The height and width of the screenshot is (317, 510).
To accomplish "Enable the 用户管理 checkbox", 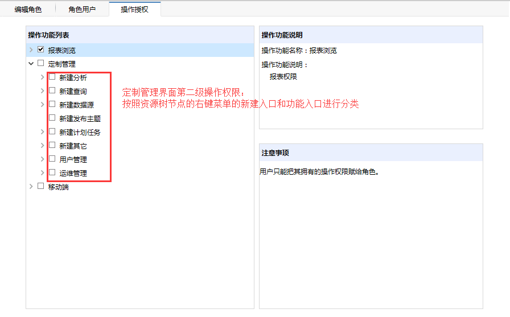I will pyautogui.click(x=52, y=159).
